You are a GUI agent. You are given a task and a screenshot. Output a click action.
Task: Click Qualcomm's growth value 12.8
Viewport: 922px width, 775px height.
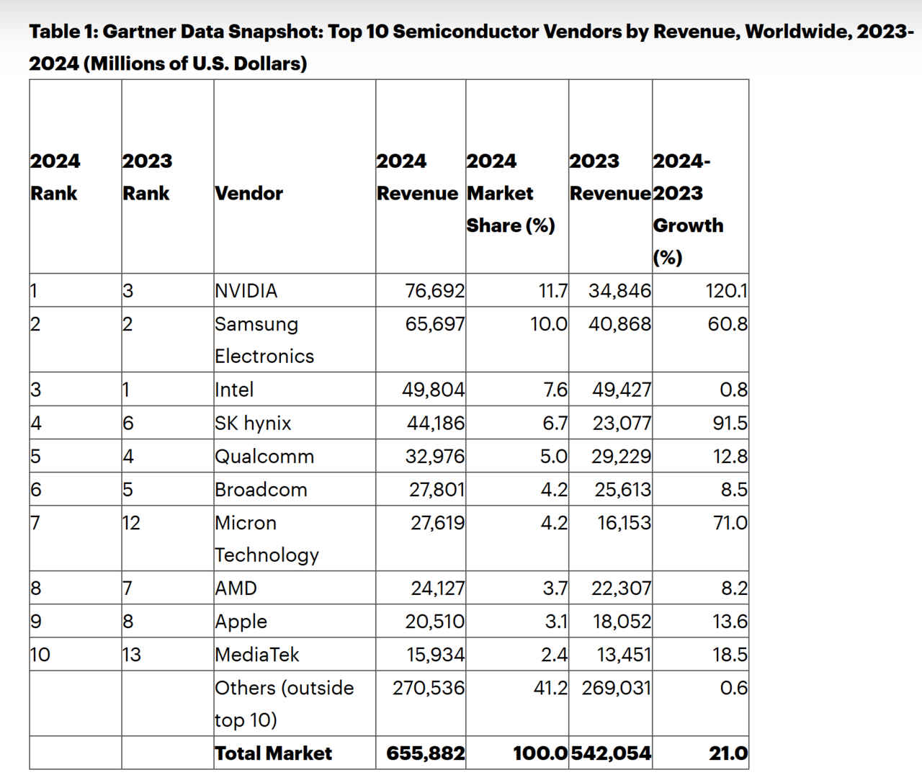pyautogui.click(x=730, y=456)
